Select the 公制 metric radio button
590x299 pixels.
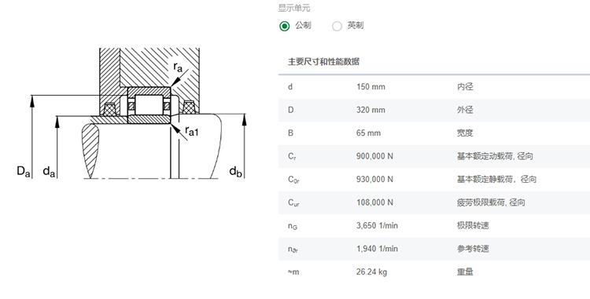(285, 26)
